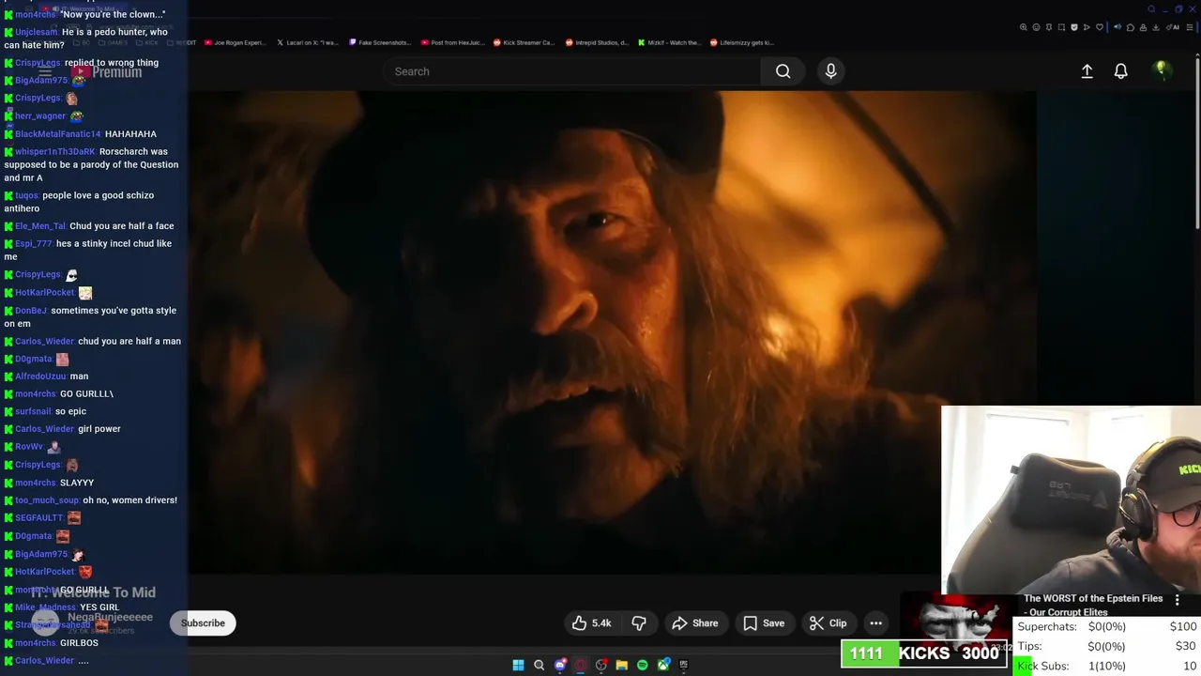Viewport: 1201px width, 676px height.
Task: Click chat username SEGFAULTT
Action: (38, 518)
